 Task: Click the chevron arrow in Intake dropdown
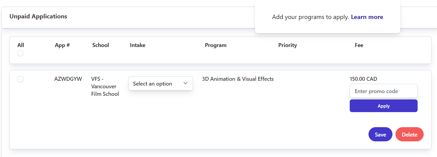[x=185, y=83]
